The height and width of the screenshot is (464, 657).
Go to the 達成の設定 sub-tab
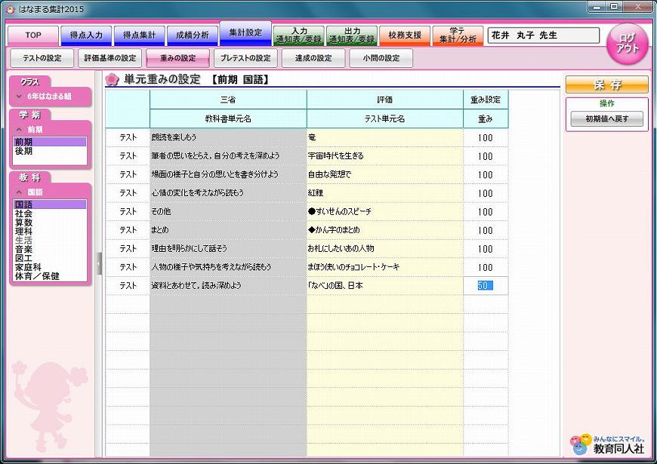(313, 58)
